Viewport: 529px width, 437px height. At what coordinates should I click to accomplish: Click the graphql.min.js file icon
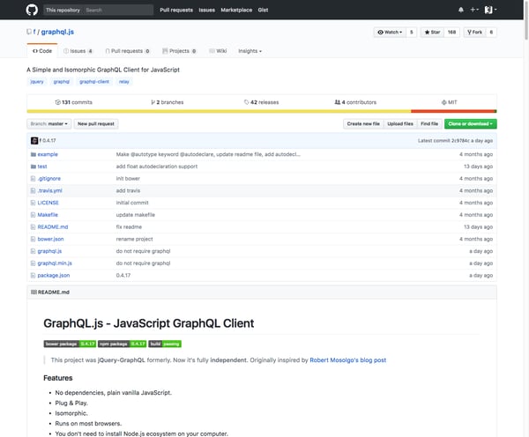coord(34,263)
